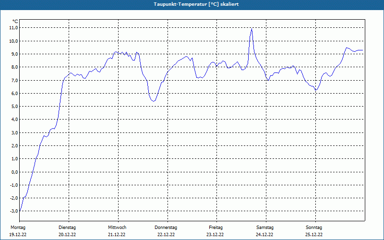Click the date 25.12.22
384x240 pixels.
click(314, 235)
